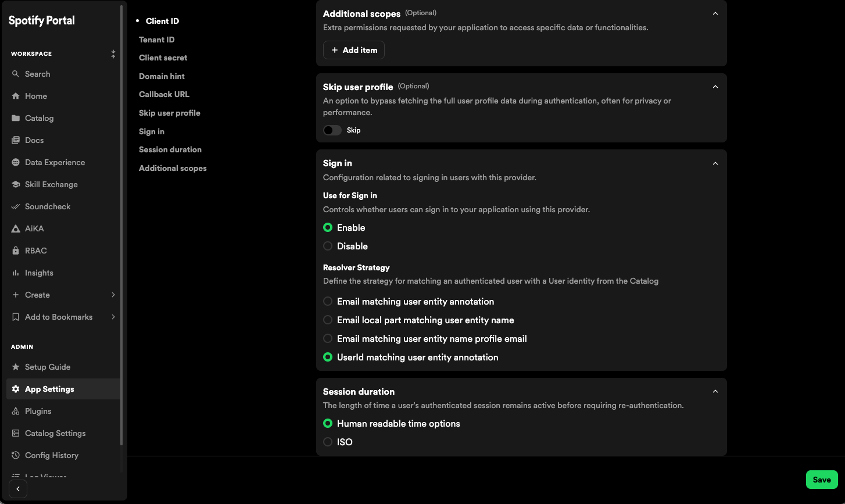Choose Email local part matching user entity name

tap(328, 320)
